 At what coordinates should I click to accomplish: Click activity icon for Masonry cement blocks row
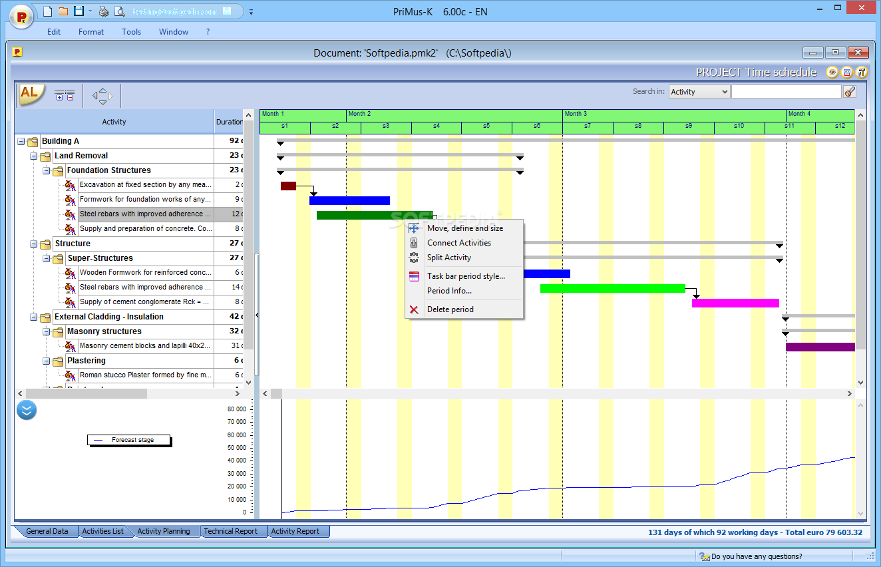(70, 346)
